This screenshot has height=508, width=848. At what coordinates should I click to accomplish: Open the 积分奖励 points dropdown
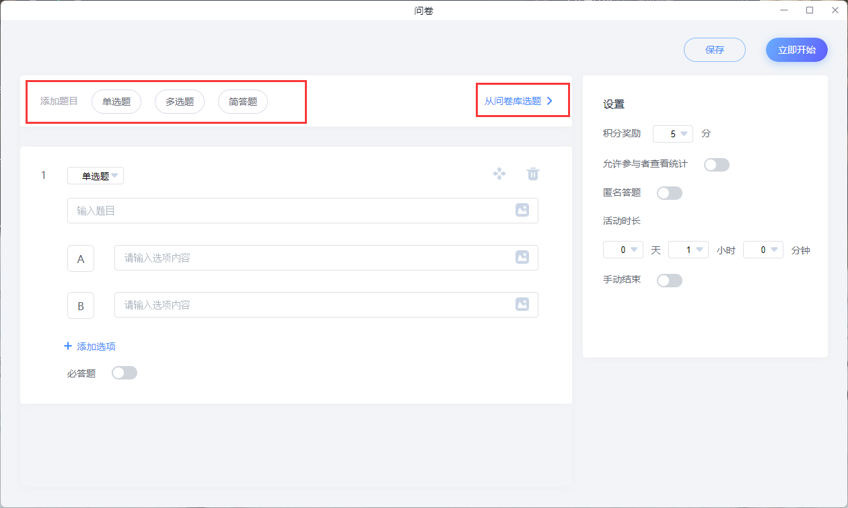click(673, 134)
